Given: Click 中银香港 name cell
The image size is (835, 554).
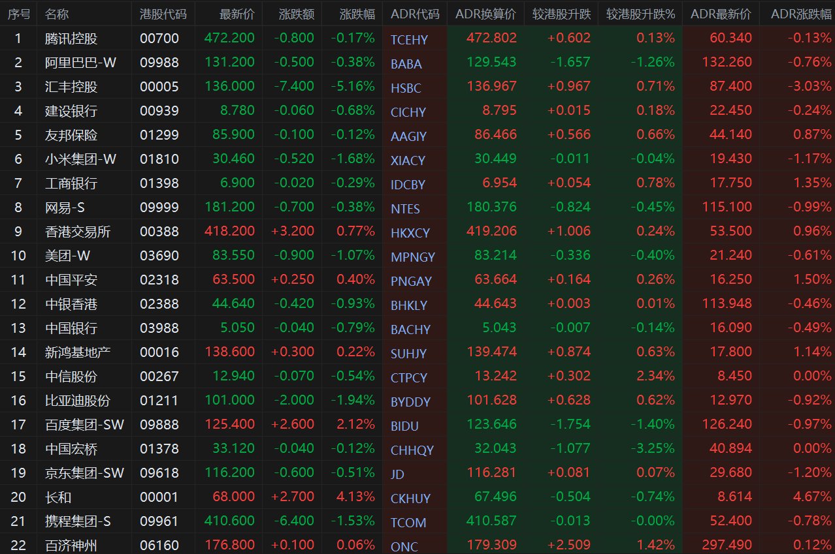Looking at the screenshot, I should point(71,304).
